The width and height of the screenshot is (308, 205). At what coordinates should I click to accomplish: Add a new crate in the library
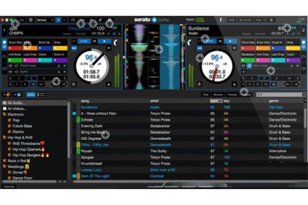[7, 94]
